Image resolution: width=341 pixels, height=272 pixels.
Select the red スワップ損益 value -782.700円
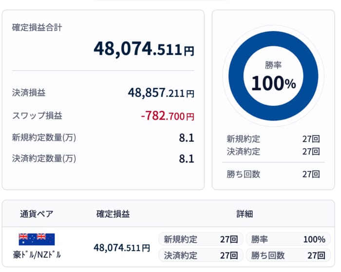click(167, 116)
